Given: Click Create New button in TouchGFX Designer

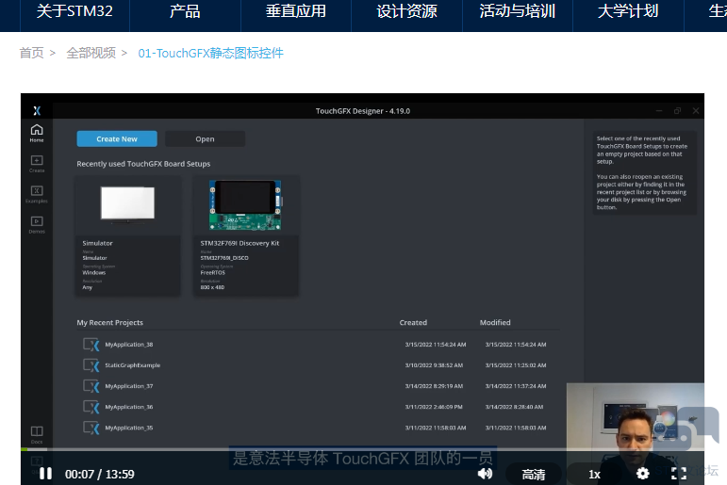Looking at the screenshot, I should 117,139.
